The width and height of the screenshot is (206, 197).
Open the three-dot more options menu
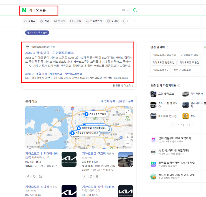(135, 21)
